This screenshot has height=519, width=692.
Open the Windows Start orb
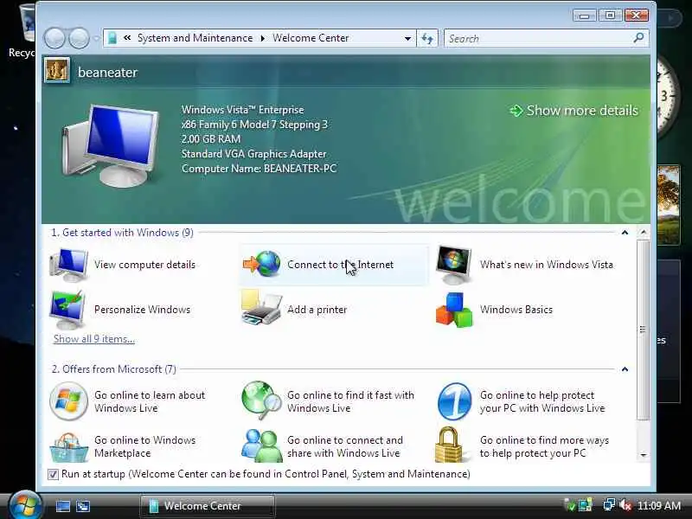tap(24, 506)
